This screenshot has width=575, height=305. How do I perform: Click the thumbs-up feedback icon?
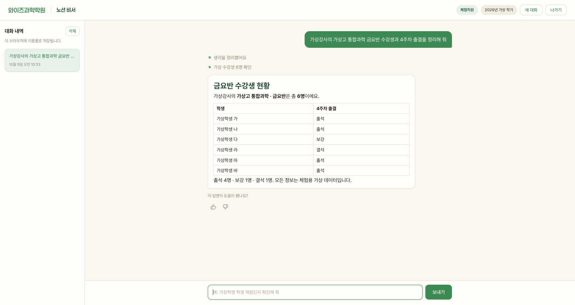(213, 207)
